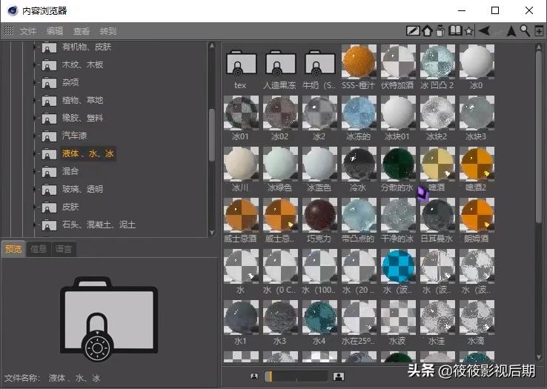The width and height of the screenshot is (547, 389).
Task: Expand the 有机物、皮肤 tree arrow
Action: click(34, 47)
